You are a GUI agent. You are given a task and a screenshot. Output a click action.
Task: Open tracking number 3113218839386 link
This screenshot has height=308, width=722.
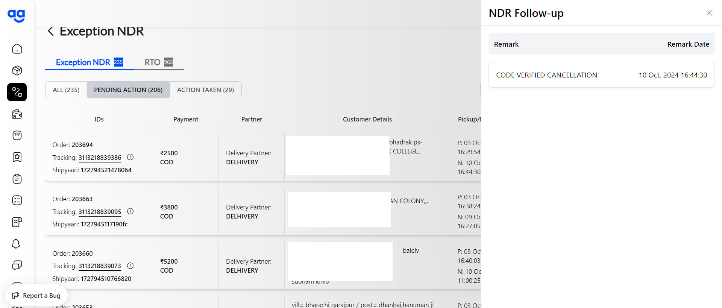(100, 158)
